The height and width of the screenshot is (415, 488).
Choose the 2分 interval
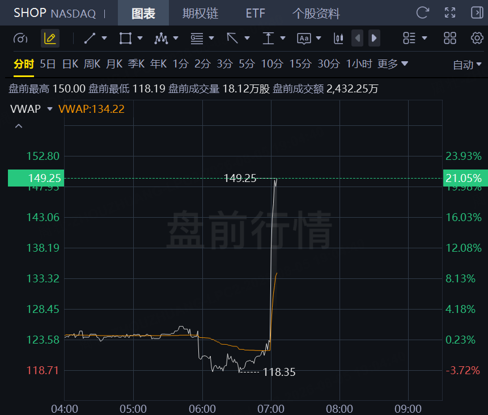(x=202, y=64)
